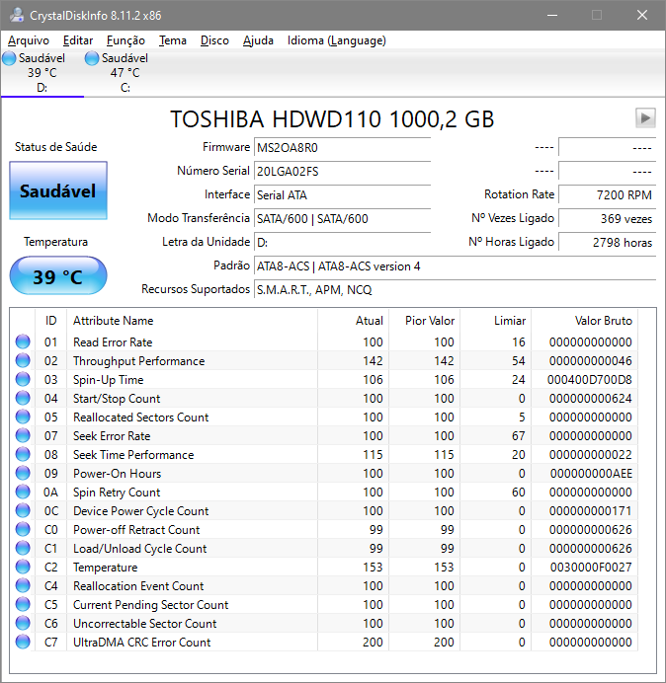This screenshot has height=683, width=666.
Task: Open the Arquivo menu
Action: (29, 40)
